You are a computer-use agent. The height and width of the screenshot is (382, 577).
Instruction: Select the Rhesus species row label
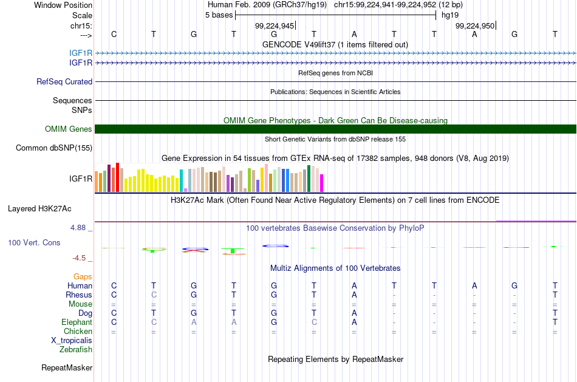[79, 295]
